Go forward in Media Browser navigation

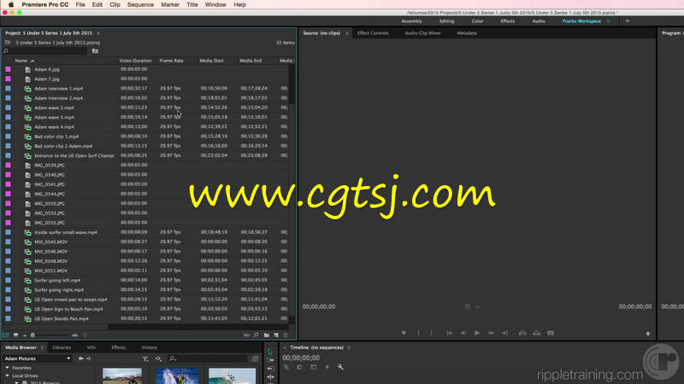tap(89, 358)
